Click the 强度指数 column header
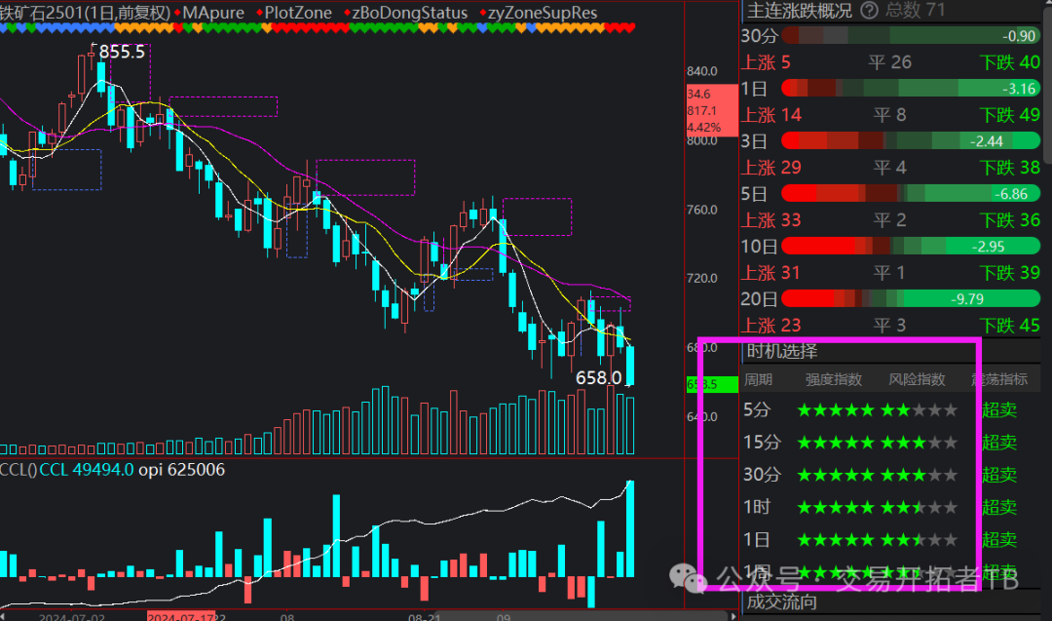 (x=834, y=379)
